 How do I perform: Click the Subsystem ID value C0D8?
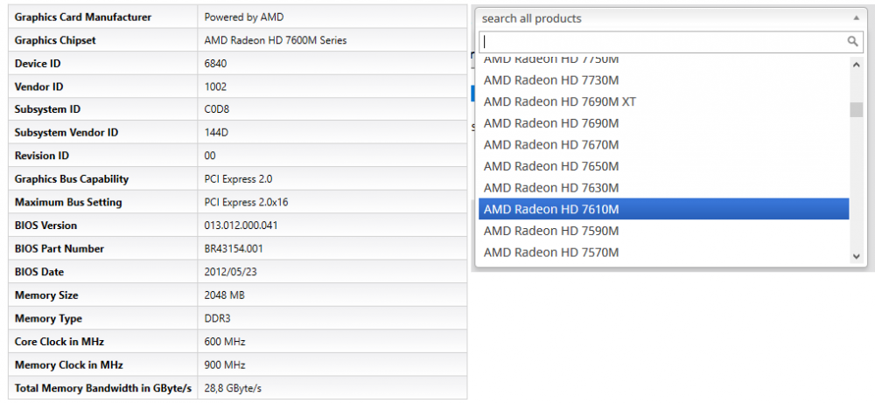pos(216,109)
